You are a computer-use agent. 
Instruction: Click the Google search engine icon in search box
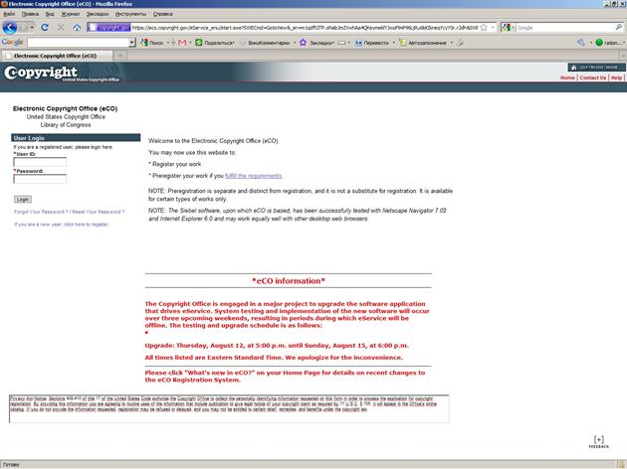pos(506,28)
